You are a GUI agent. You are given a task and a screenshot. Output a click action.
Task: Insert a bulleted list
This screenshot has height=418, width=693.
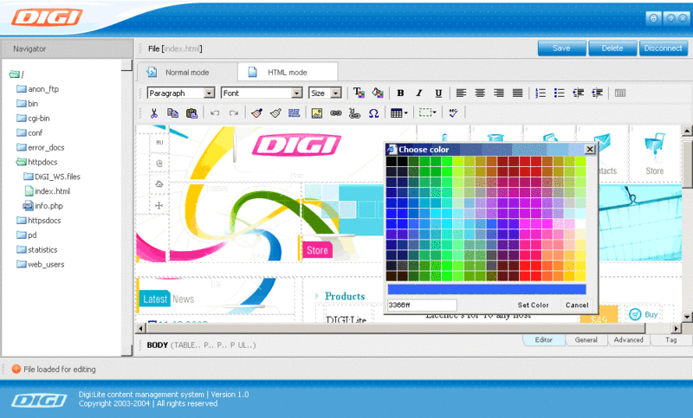(x=559, y=93)
